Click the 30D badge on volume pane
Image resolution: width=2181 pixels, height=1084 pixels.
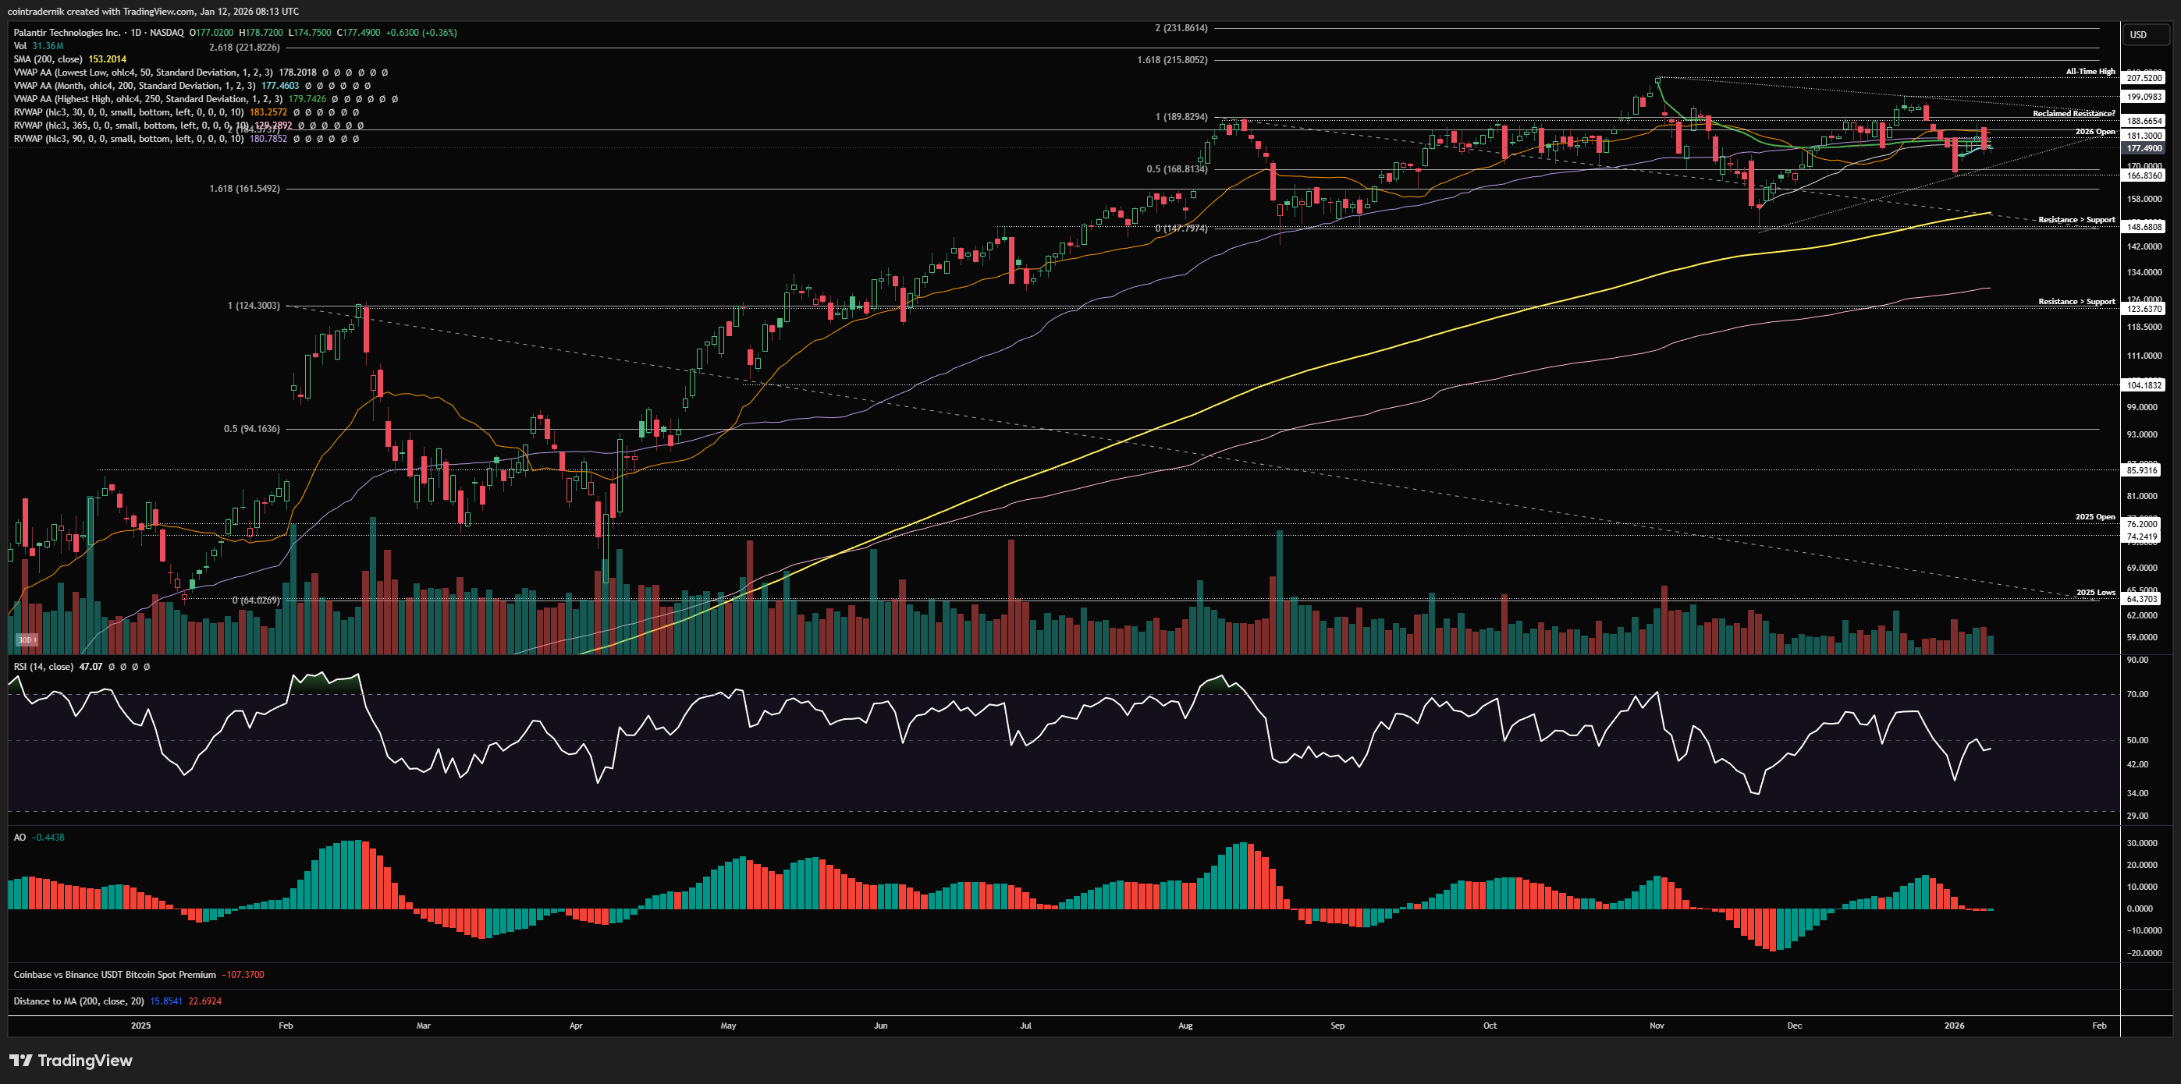pyautogui.click(x=27, y=639)
